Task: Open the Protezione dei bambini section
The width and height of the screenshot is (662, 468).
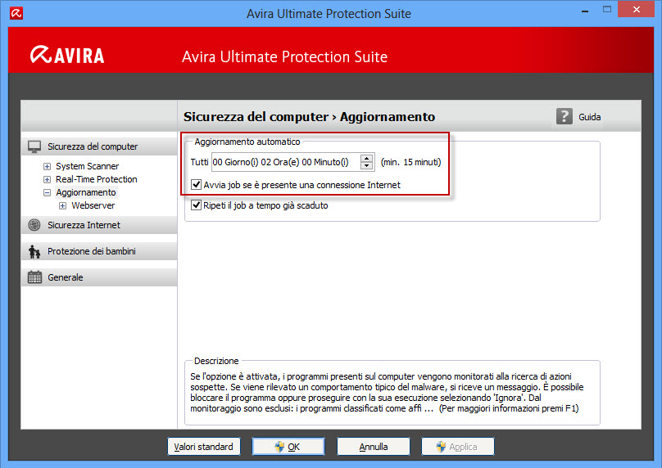Action: [99, 251]
